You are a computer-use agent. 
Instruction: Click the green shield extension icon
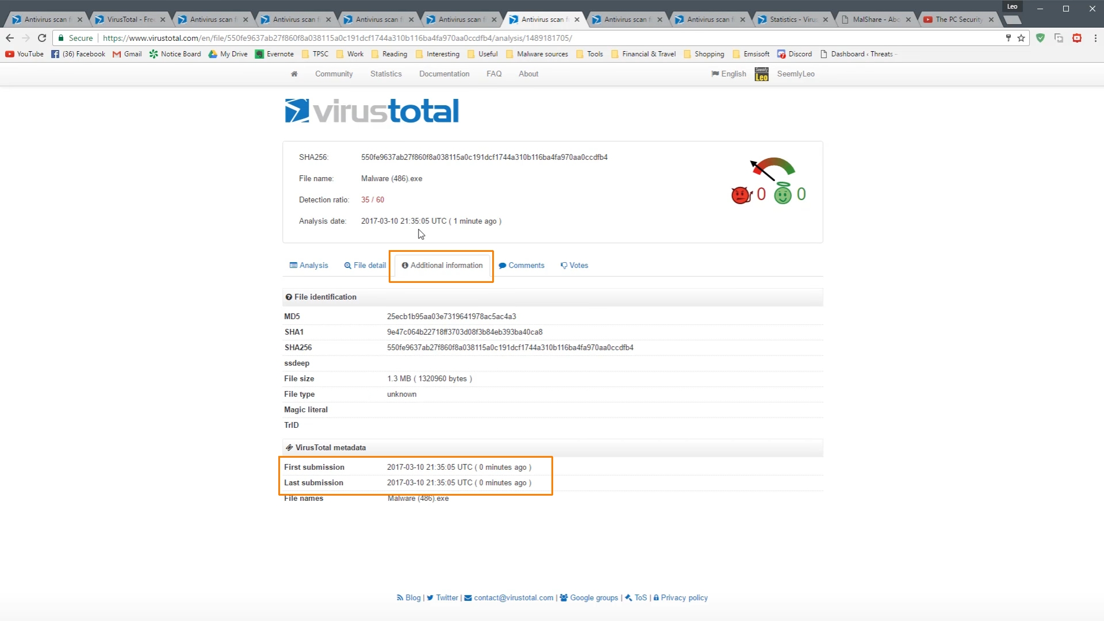1040,38
